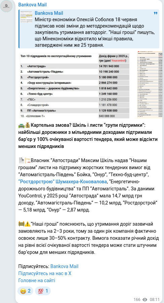Click the "Підписуйтесь:" label text
Screen dimensions: 164x303
34,266
